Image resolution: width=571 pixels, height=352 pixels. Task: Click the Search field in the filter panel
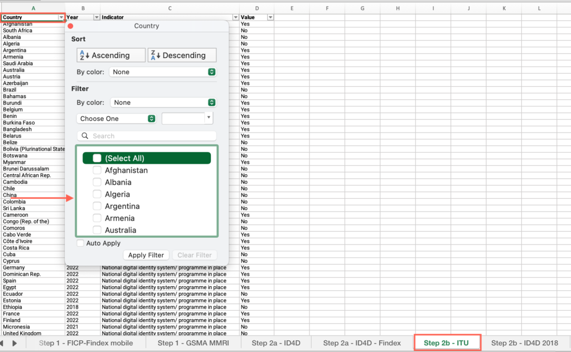147,136
